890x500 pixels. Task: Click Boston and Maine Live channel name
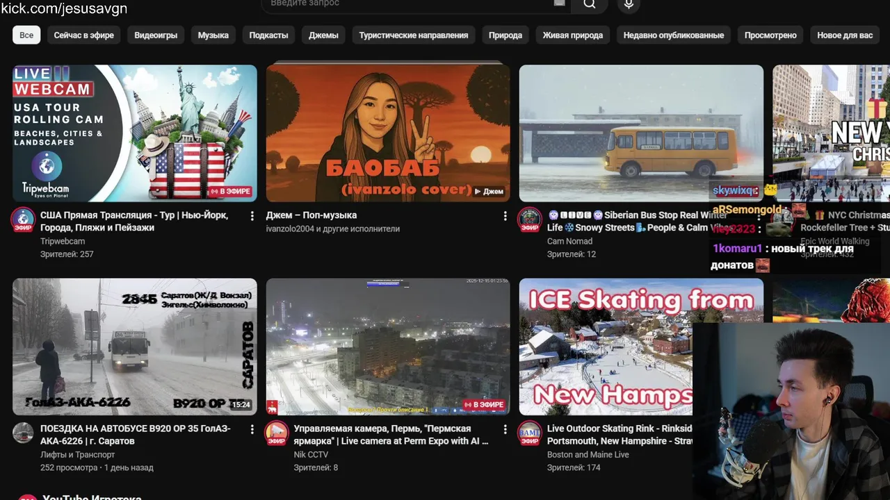point(588,455)
